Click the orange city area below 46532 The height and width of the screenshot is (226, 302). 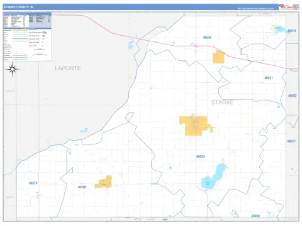coord(218,56)
